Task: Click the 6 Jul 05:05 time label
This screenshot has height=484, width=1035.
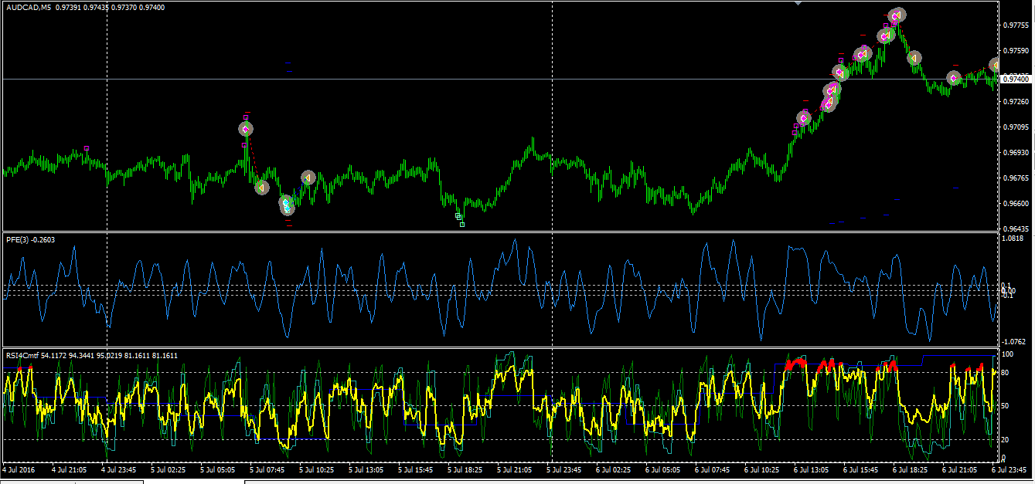Action: pyautogui.click(x=663, y=469)
